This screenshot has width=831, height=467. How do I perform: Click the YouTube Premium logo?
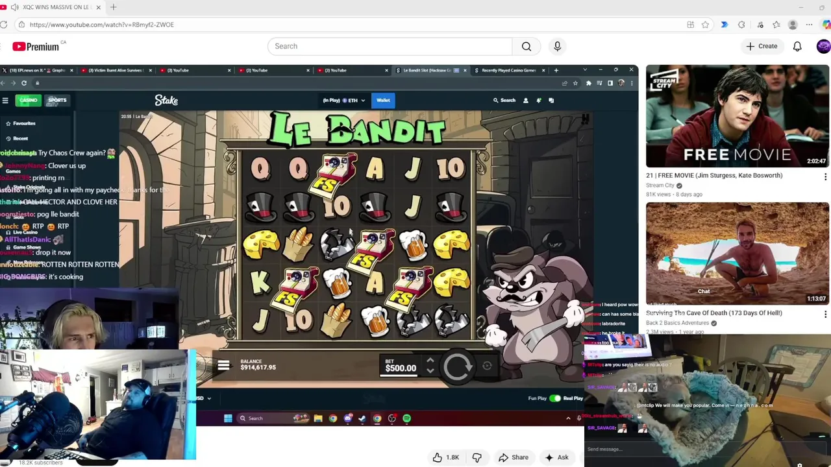click(36, 46)
